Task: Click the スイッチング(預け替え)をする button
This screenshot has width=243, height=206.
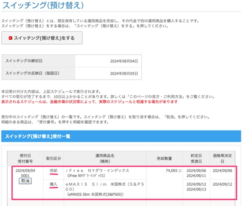Action: [x=42, y=38]
